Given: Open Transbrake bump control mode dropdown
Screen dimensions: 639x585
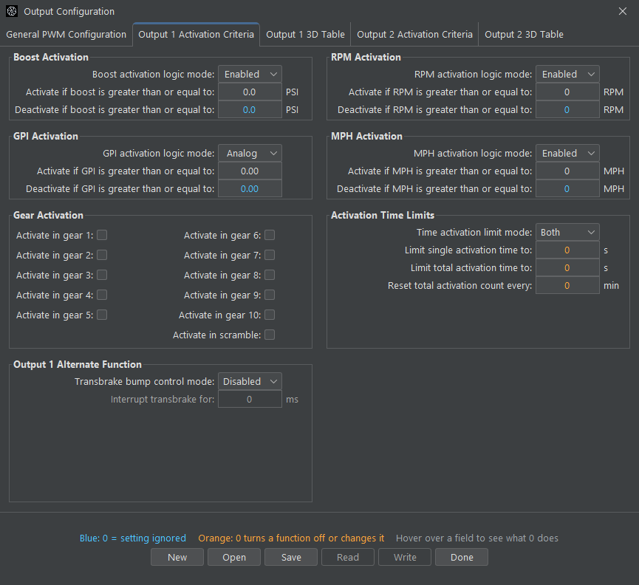Looking at the screenshot, I should 250,381.
